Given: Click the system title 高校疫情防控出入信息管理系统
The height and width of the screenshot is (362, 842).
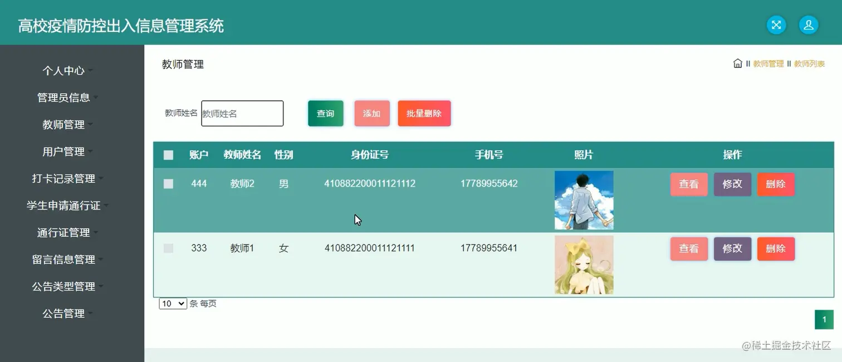Looking at the screenshot, I should [121, 26].
